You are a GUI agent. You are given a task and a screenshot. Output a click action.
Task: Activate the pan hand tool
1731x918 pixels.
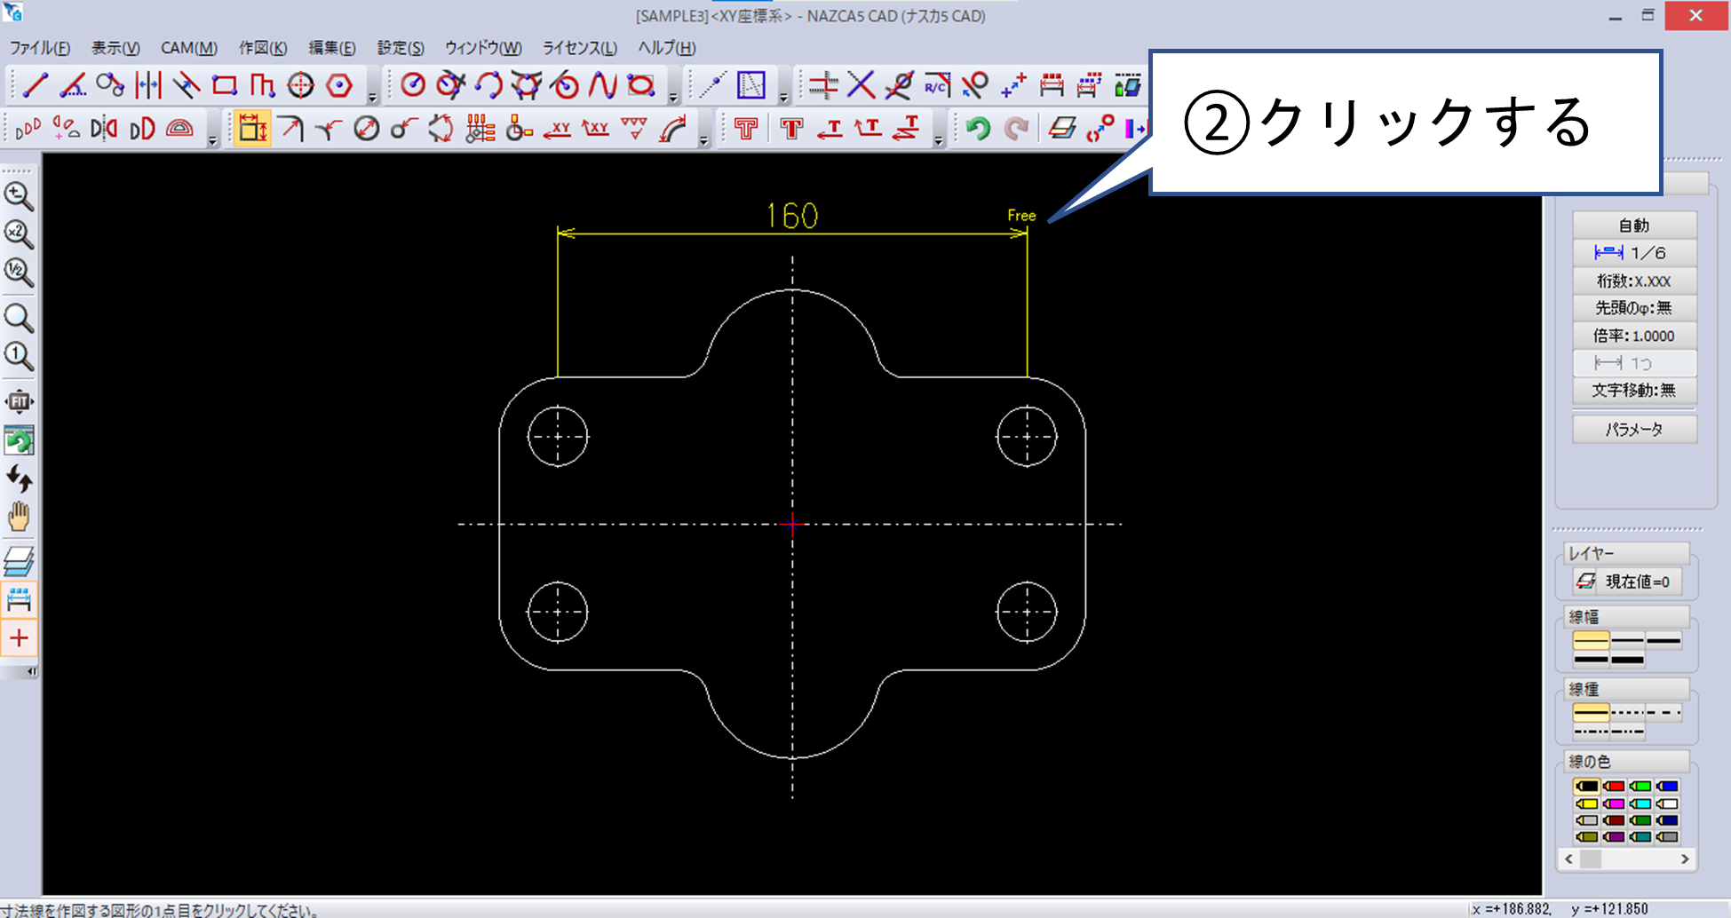pos(19,517)
